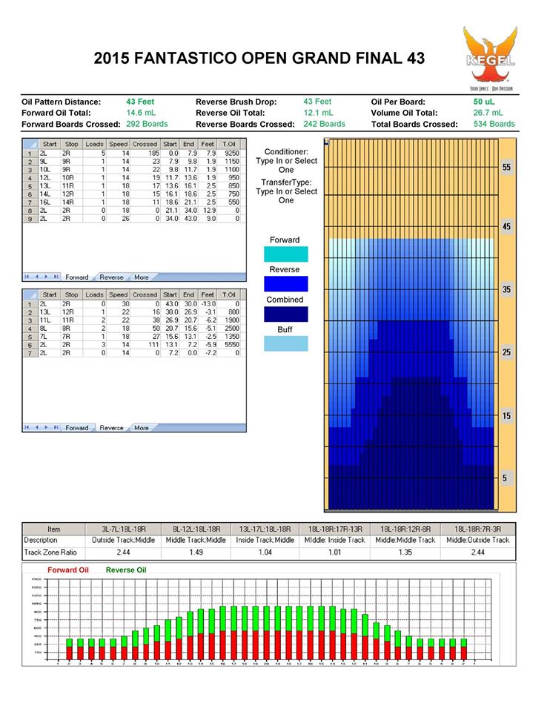Click the Kegel logo
Image resolution: width=550 pixels, height=712 pixels.
(x=491, y=58)
